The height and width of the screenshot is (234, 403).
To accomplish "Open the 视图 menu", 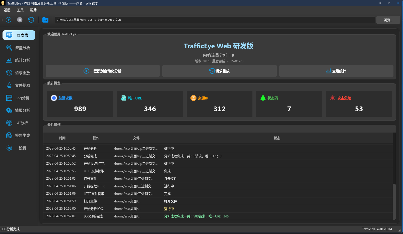I will [7, 10].
